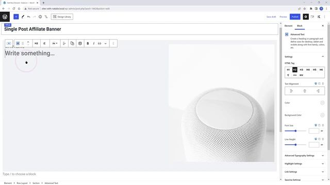
Task: Click Row Layout in the breadcrumb
Action: (22, 183)
